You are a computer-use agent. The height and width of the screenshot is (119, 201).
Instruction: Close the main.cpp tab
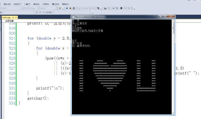point(16,17)
